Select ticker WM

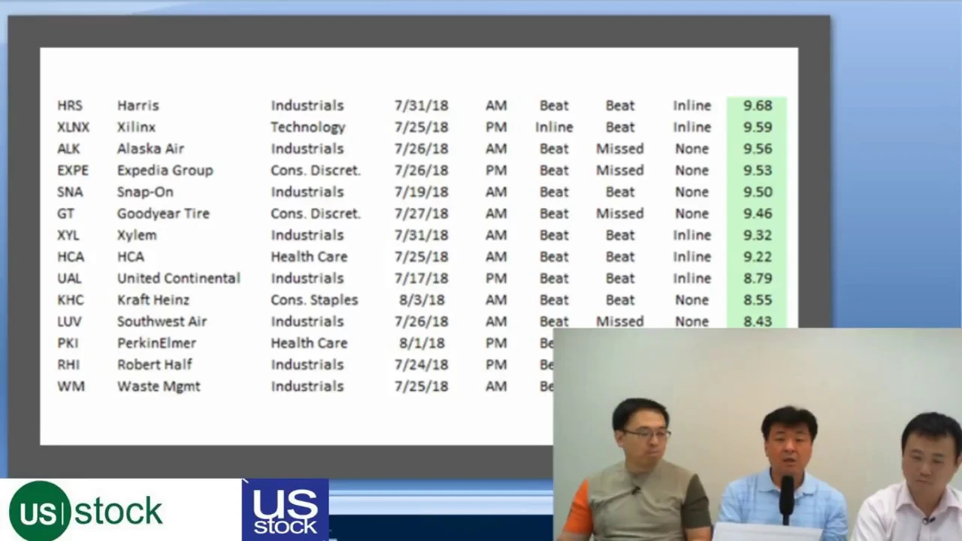[x=71, y=386]
